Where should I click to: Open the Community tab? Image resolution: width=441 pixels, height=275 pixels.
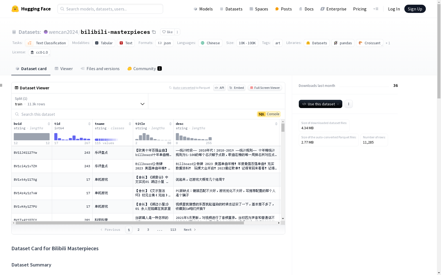(145, 69)
